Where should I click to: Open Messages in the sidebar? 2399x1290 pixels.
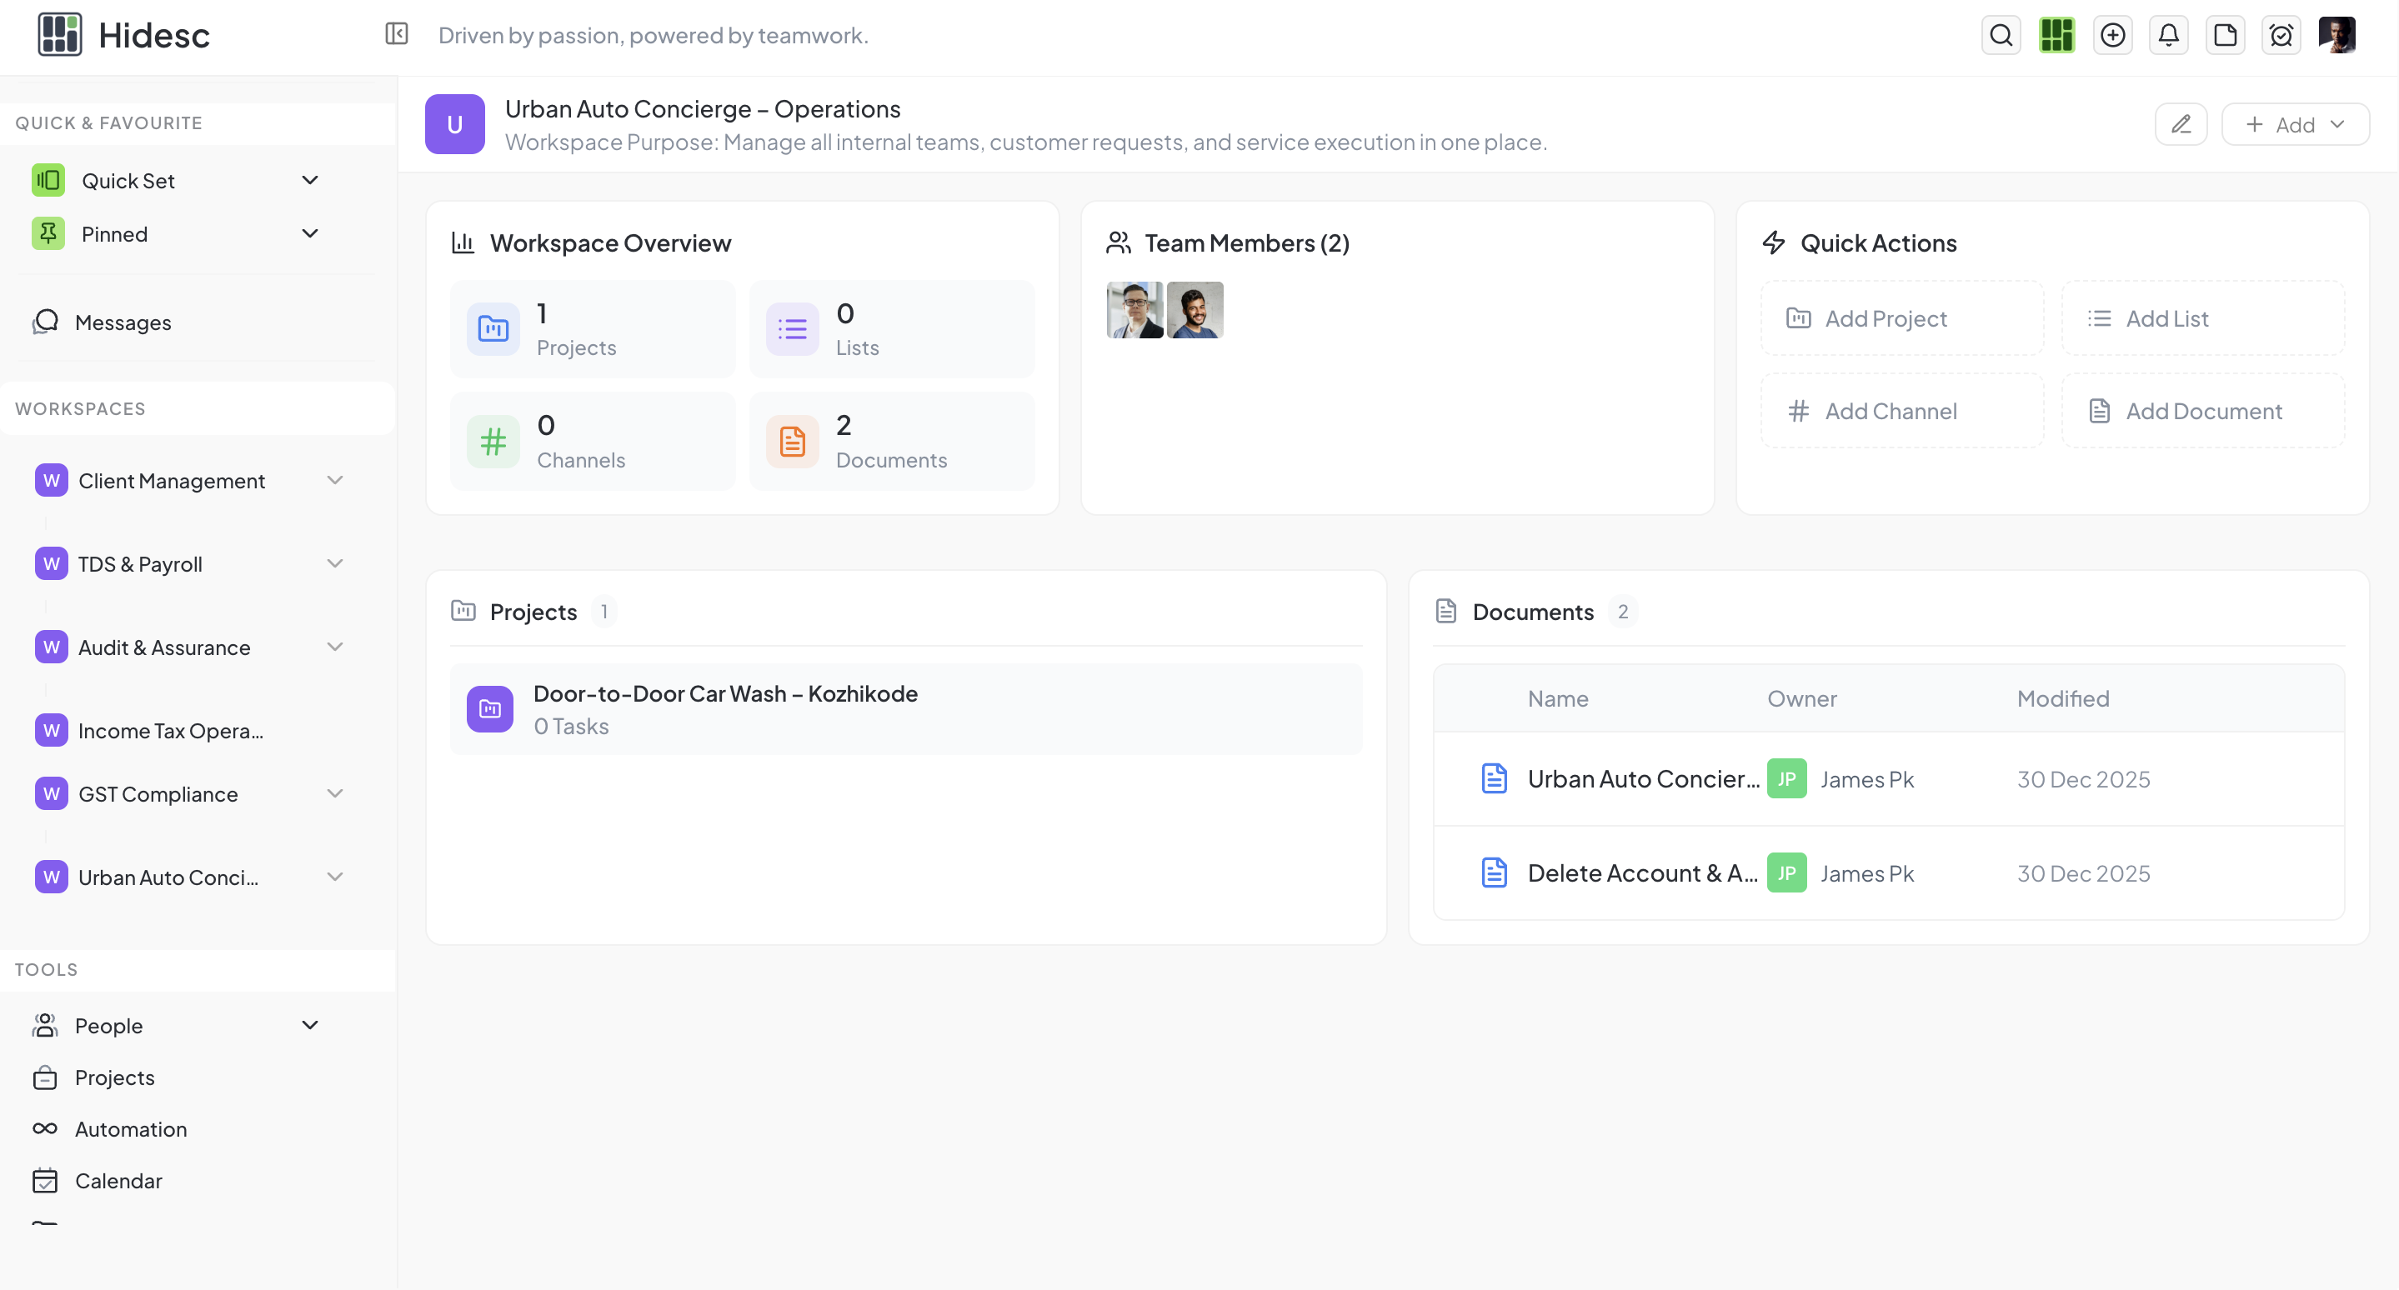pos(122,322)
